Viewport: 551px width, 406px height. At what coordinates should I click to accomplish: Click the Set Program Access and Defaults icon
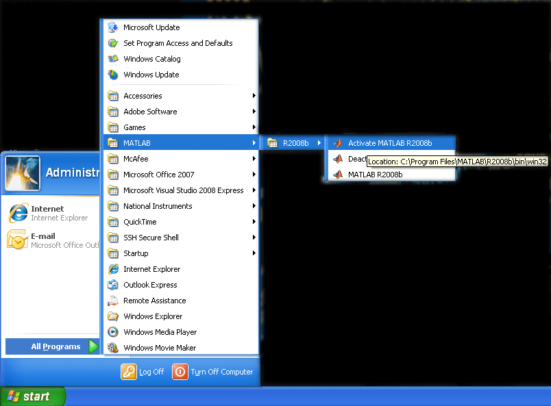coord(113,43)
